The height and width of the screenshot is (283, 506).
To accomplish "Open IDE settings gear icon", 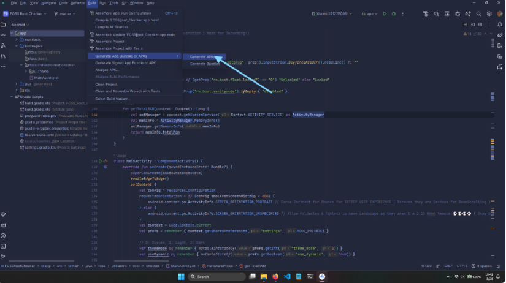I will coord(489,14).
